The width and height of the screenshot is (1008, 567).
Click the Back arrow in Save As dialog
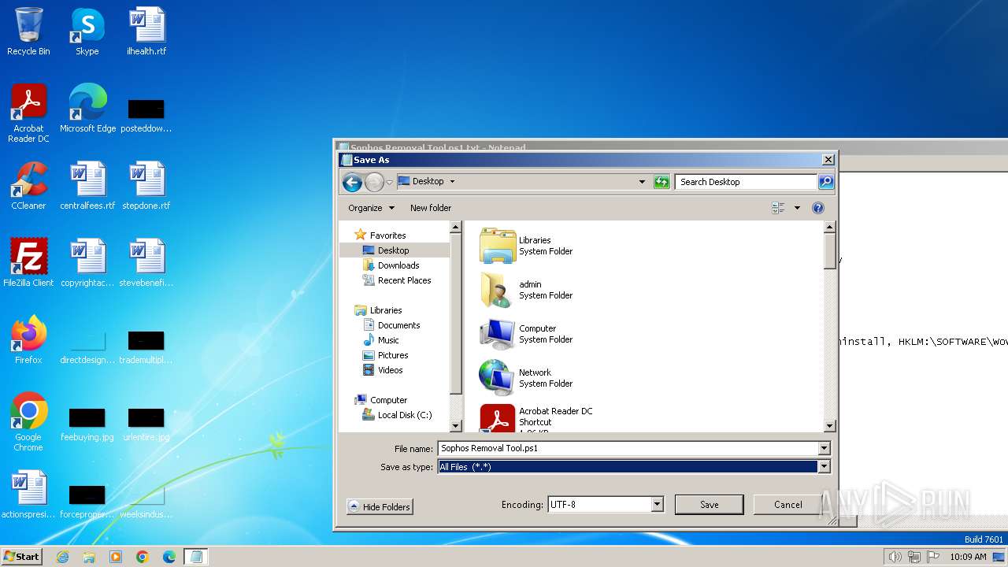pos(352,182)
